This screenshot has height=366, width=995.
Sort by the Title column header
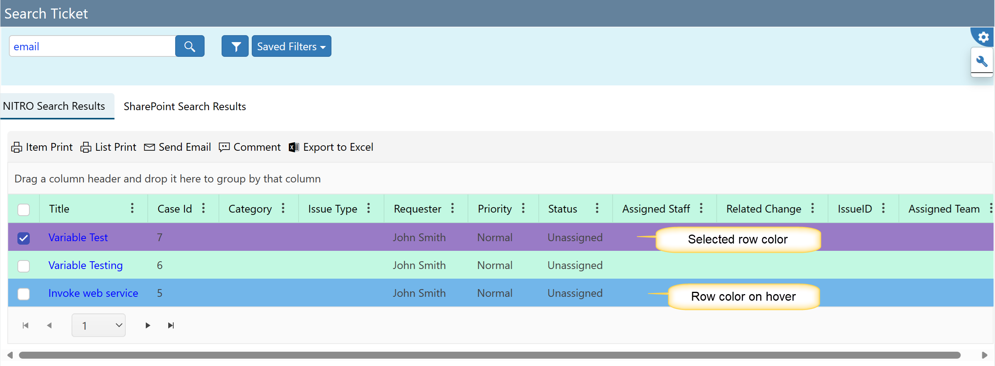pos(59,209)
